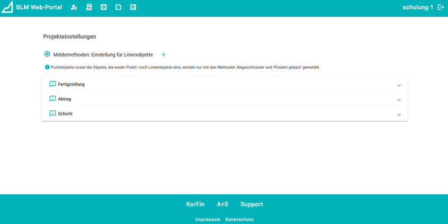Expand the Abtrag panel chevron
Viewport: 448px width, 224px height.
[399, 100]
